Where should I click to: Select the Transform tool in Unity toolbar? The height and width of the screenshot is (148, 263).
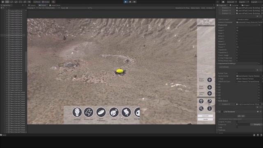point(25,2)
